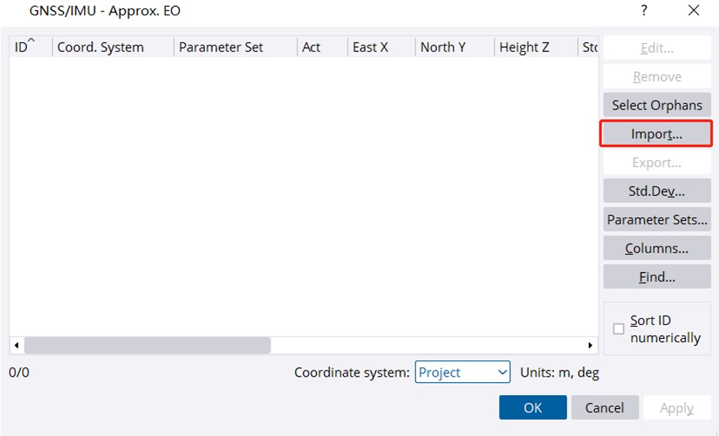
Task: Open the help question mark icon
Action: [x=643, y=11]
